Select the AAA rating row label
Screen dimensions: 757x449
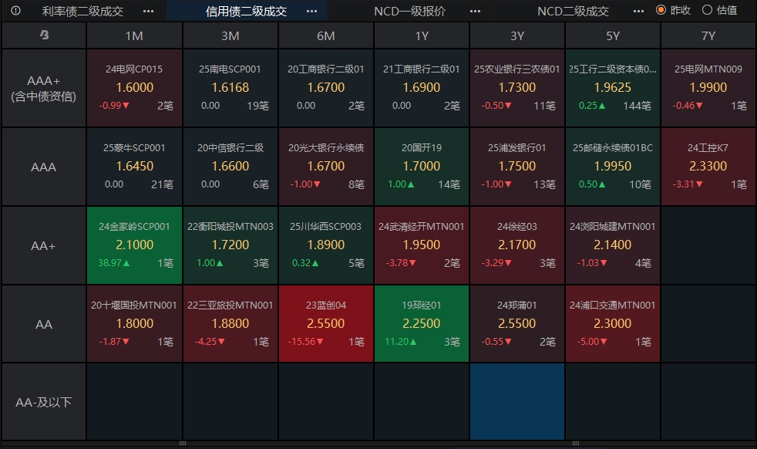point(44,167)
